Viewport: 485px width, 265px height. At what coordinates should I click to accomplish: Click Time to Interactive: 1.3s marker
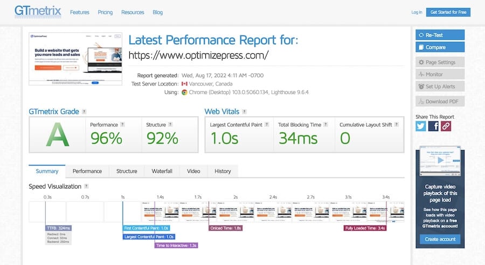tap(176, 246)
